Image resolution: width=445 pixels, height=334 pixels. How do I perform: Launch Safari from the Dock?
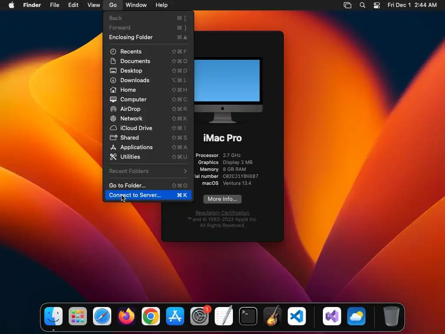[102, 316]
